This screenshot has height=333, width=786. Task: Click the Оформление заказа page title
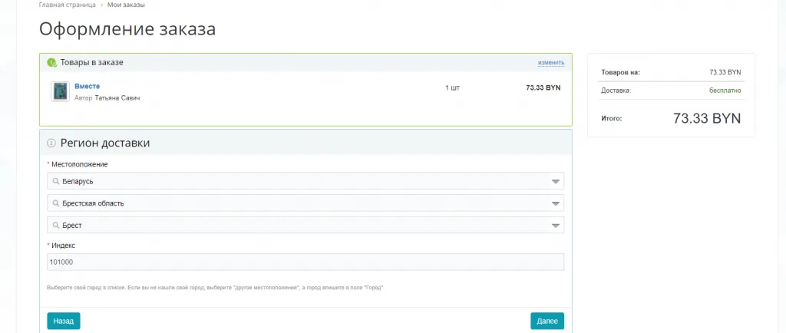tap(127, 29)
